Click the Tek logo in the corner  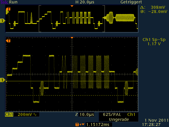3,2
